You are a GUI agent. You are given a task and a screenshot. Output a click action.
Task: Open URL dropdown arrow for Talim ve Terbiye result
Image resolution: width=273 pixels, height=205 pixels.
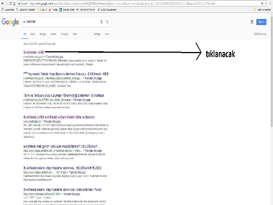72,100
